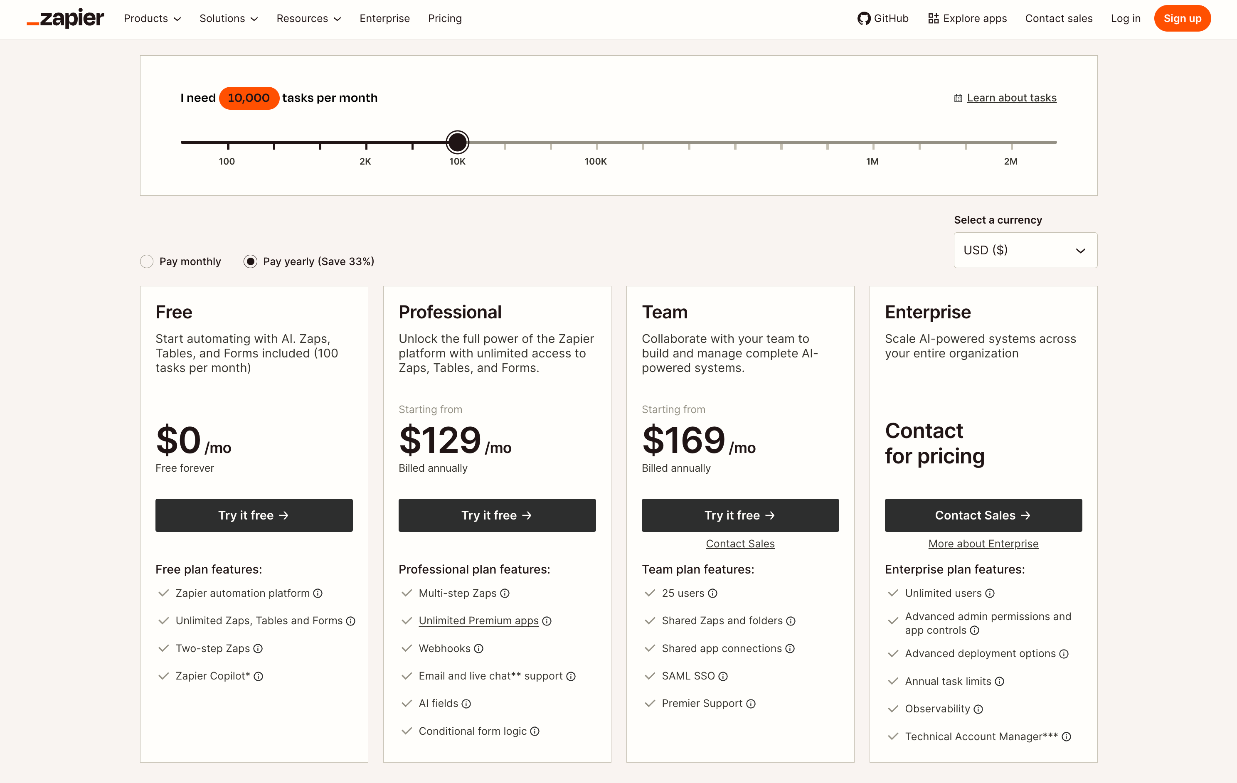Click info icon after app controls text
1237x783 pixels.
pyautogui.click(x=974, y=631)
